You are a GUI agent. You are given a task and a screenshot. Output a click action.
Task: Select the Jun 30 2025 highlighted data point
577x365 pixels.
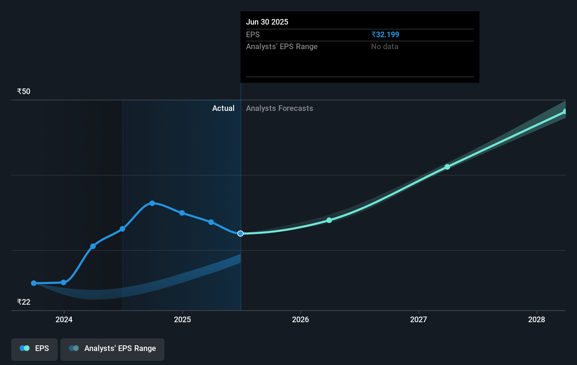click(x=241, y=233)
